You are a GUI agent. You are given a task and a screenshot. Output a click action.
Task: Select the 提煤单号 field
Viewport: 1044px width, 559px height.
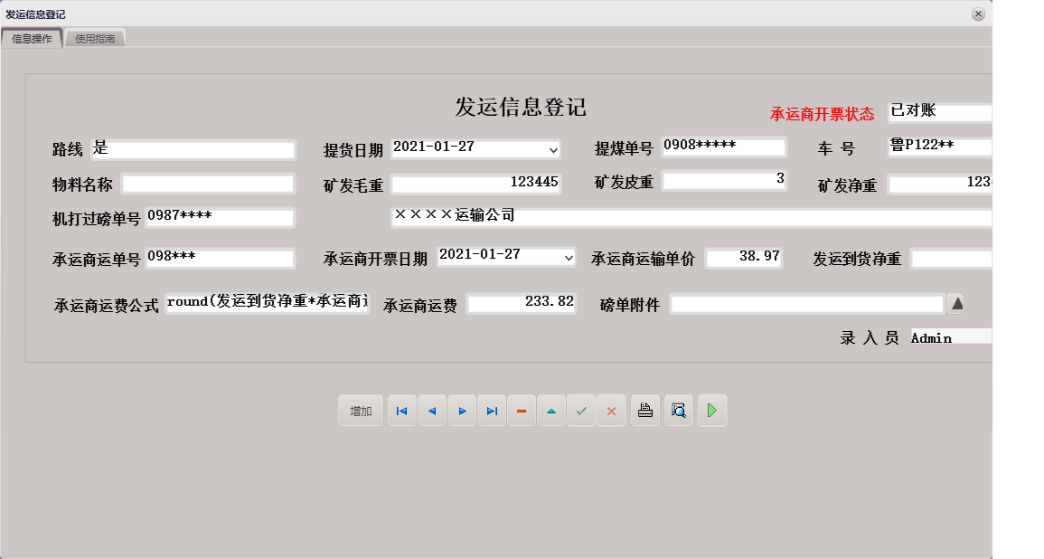click(x=723, y=146)
